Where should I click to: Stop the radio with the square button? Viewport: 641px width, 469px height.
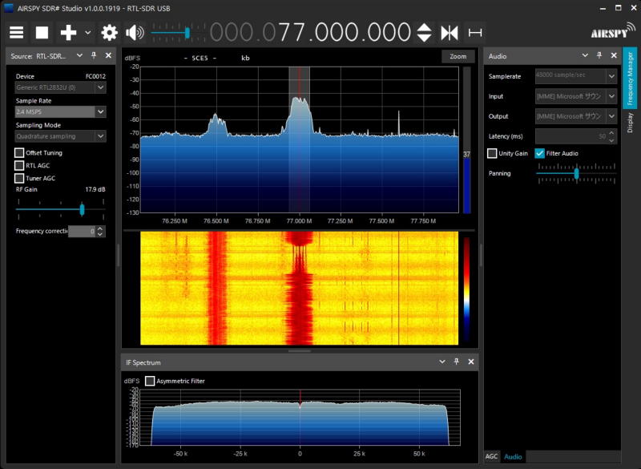(x=42, y=32)
